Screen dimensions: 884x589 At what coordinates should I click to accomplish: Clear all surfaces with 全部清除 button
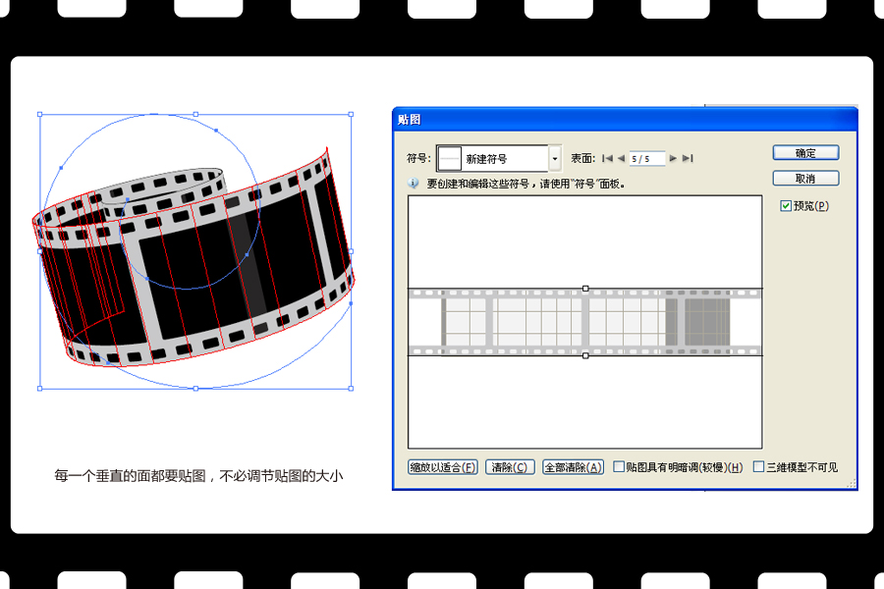coord(573,467)
